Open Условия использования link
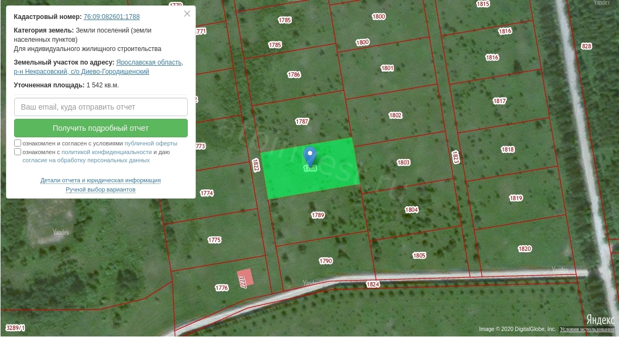 [587, 329]
